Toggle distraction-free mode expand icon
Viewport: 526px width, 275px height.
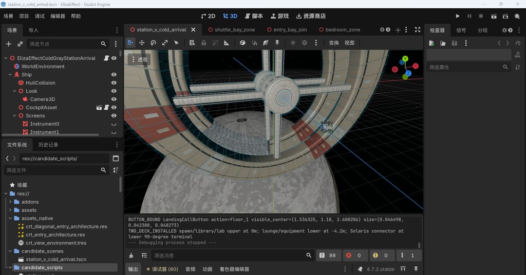pyautogui.click(x=418, y=30)
